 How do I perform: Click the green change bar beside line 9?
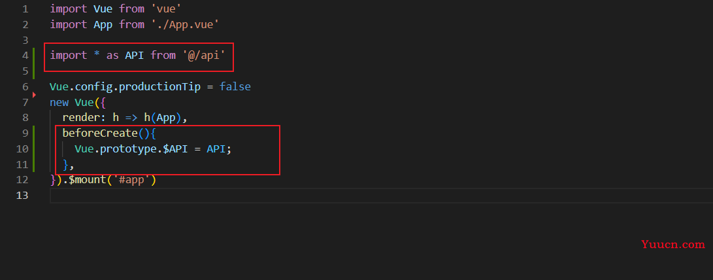[x=33, y=149]
